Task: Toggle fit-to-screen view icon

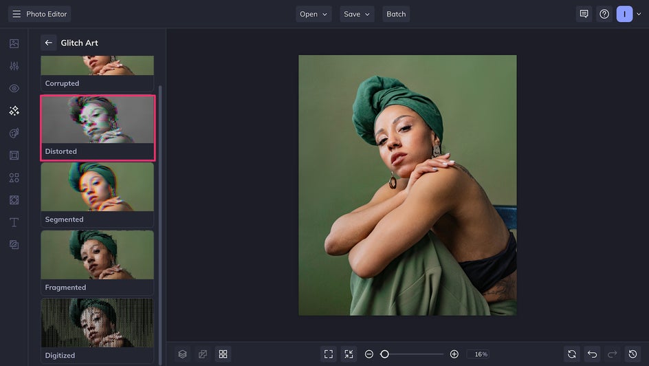Action: click(329, 354)
